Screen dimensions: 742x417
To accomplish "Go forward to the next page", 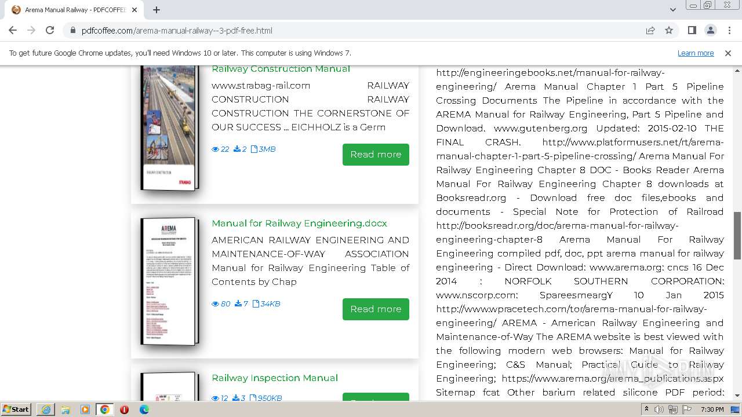I will tap(31, 30).
